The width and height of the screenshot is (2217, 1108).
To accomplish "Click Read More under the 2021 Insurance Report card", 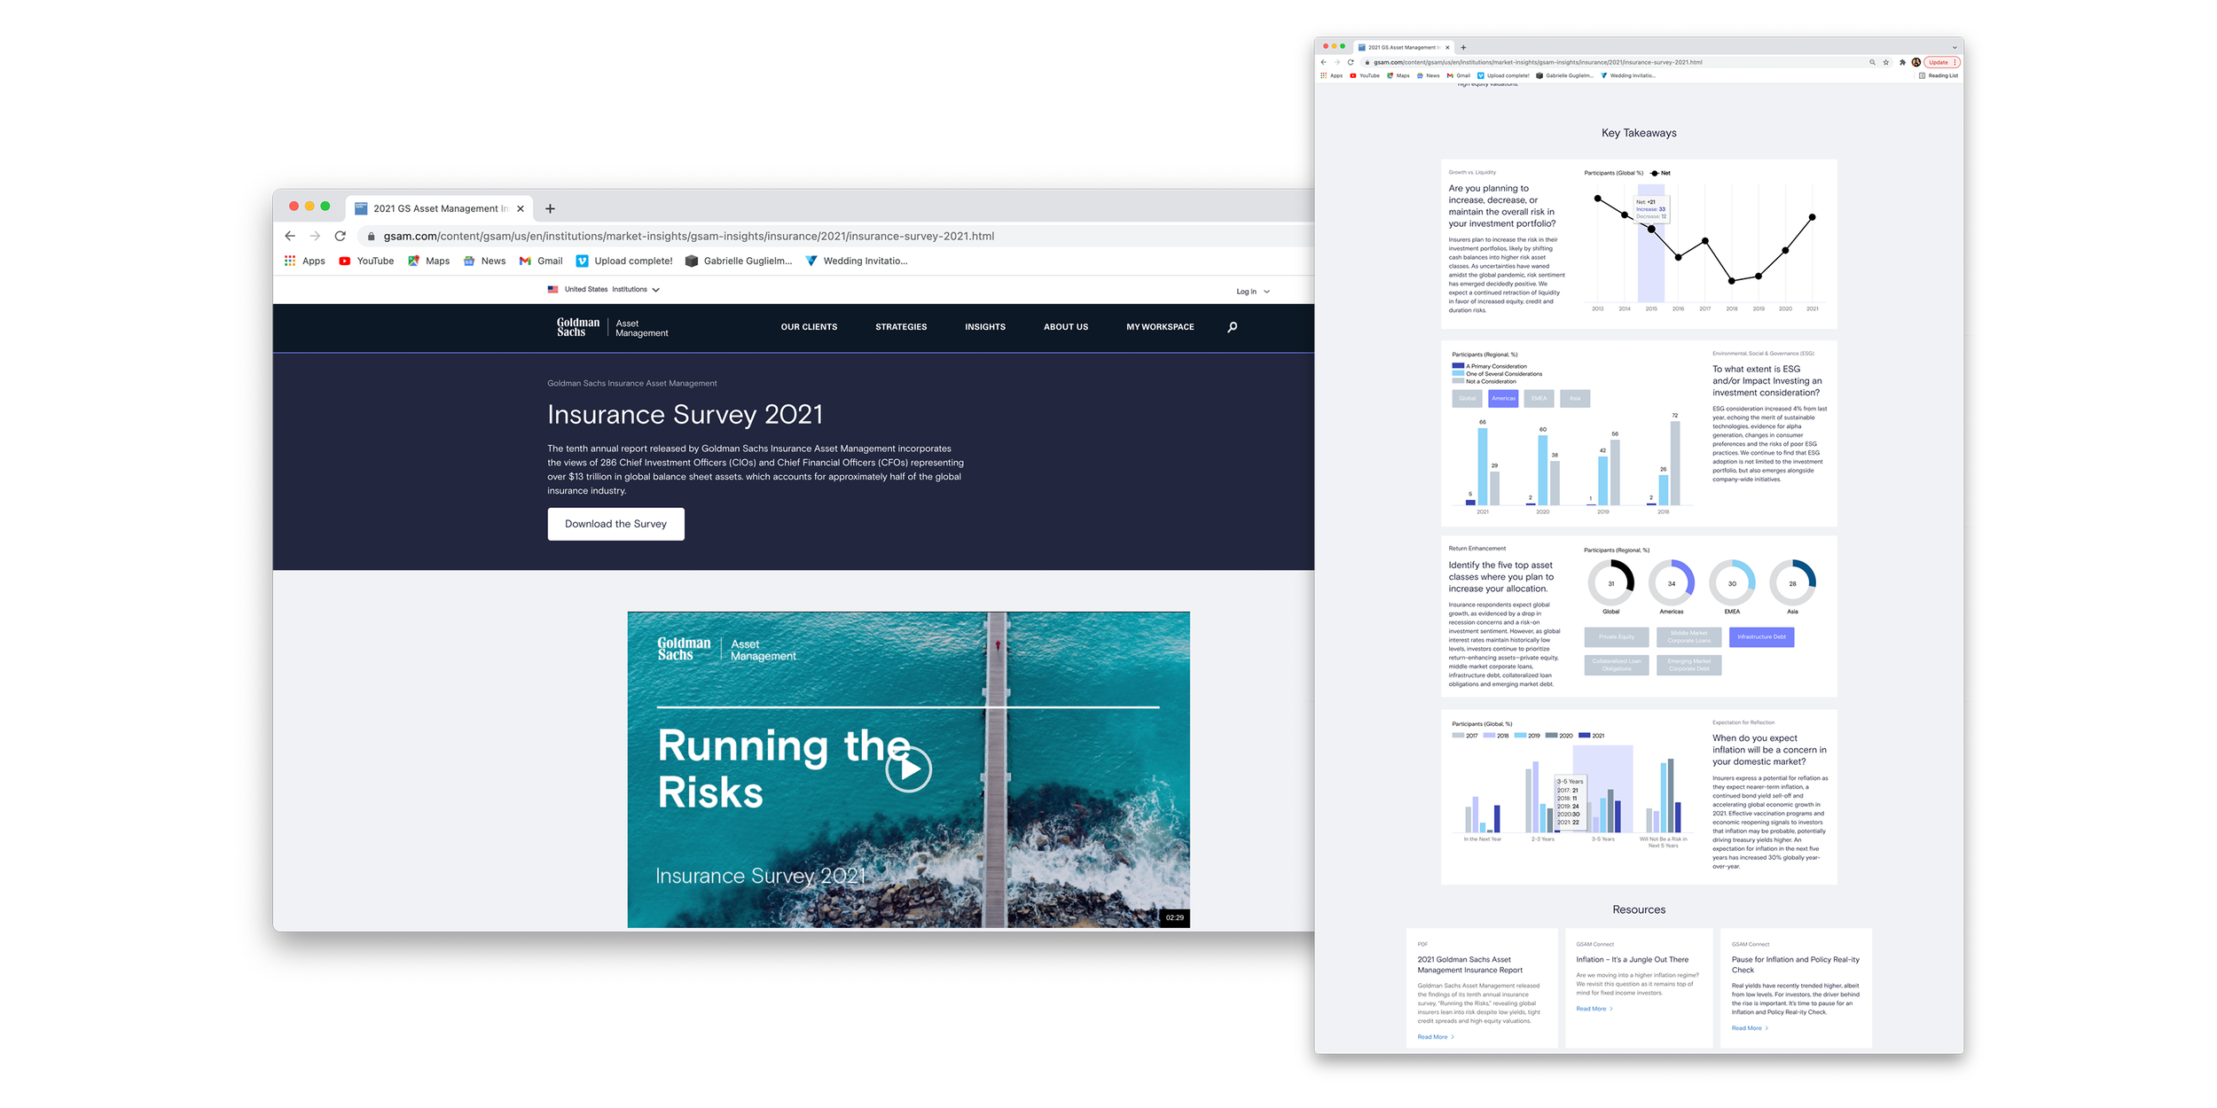I will [1435, 1036].
